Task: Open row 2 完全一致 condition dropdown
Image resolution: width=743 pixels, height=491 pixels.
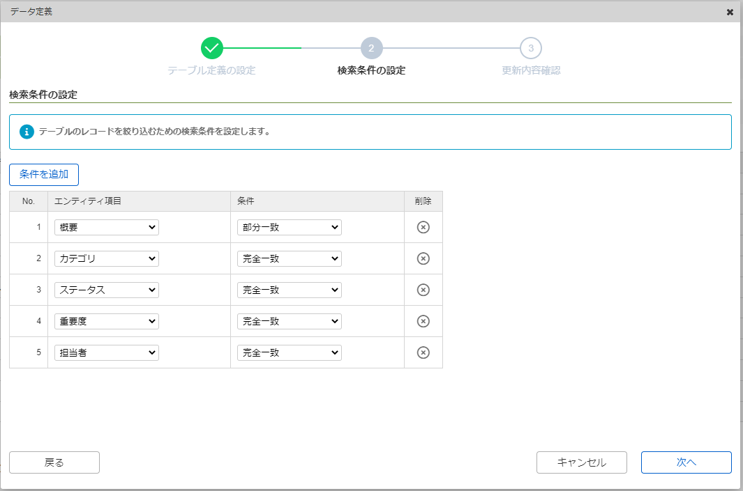Action: pos(290,258)
